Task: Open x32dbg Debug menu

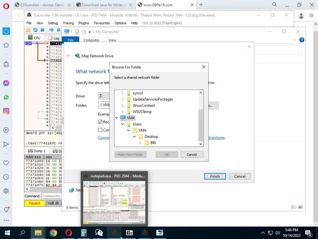Action: tap(53, 23)
